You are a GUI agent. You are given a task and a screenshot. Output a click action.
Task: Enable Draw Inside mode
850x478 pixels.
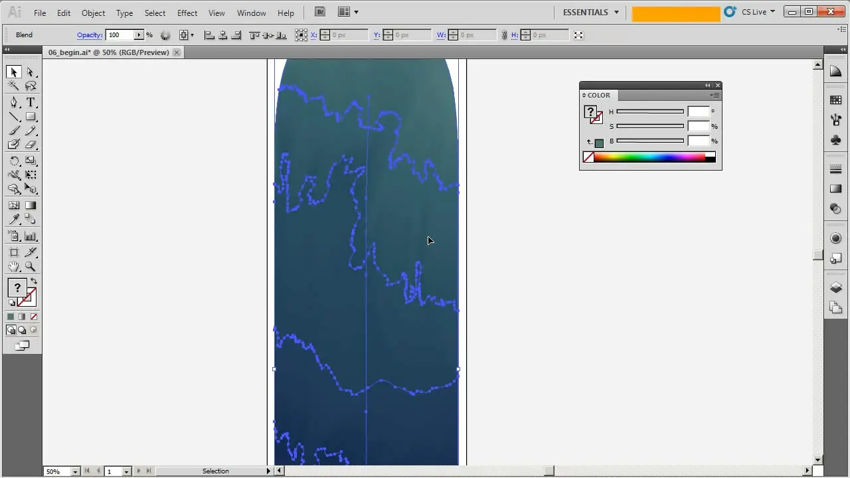coord(33,330)
